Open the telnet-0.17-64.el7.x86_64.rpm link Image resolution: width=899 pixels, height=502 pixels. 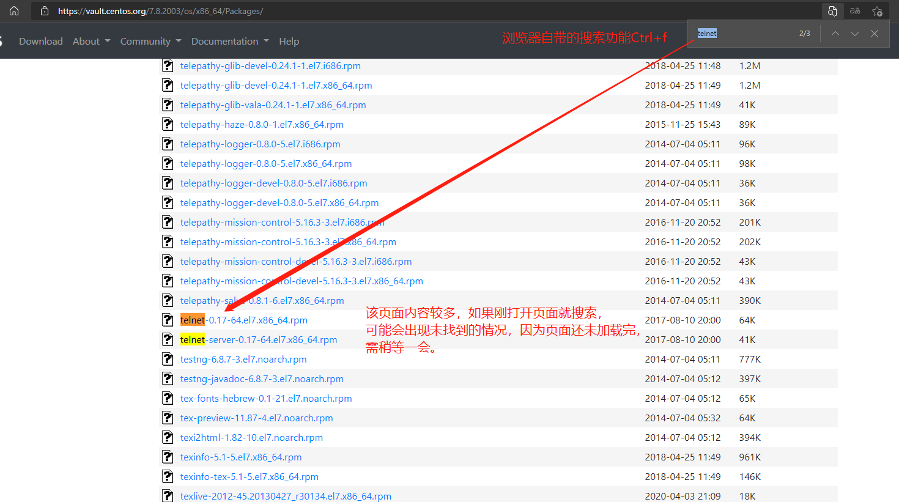243,320
